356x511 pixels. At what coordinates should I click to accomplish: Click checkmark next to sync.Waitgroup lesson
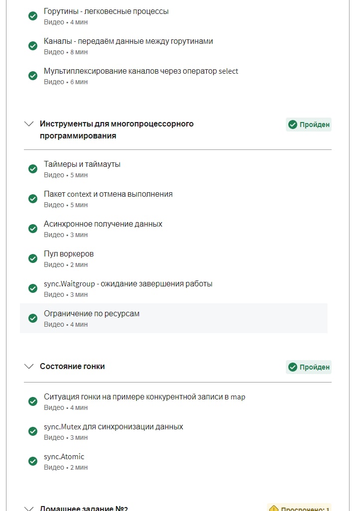(x=33, y=288)
